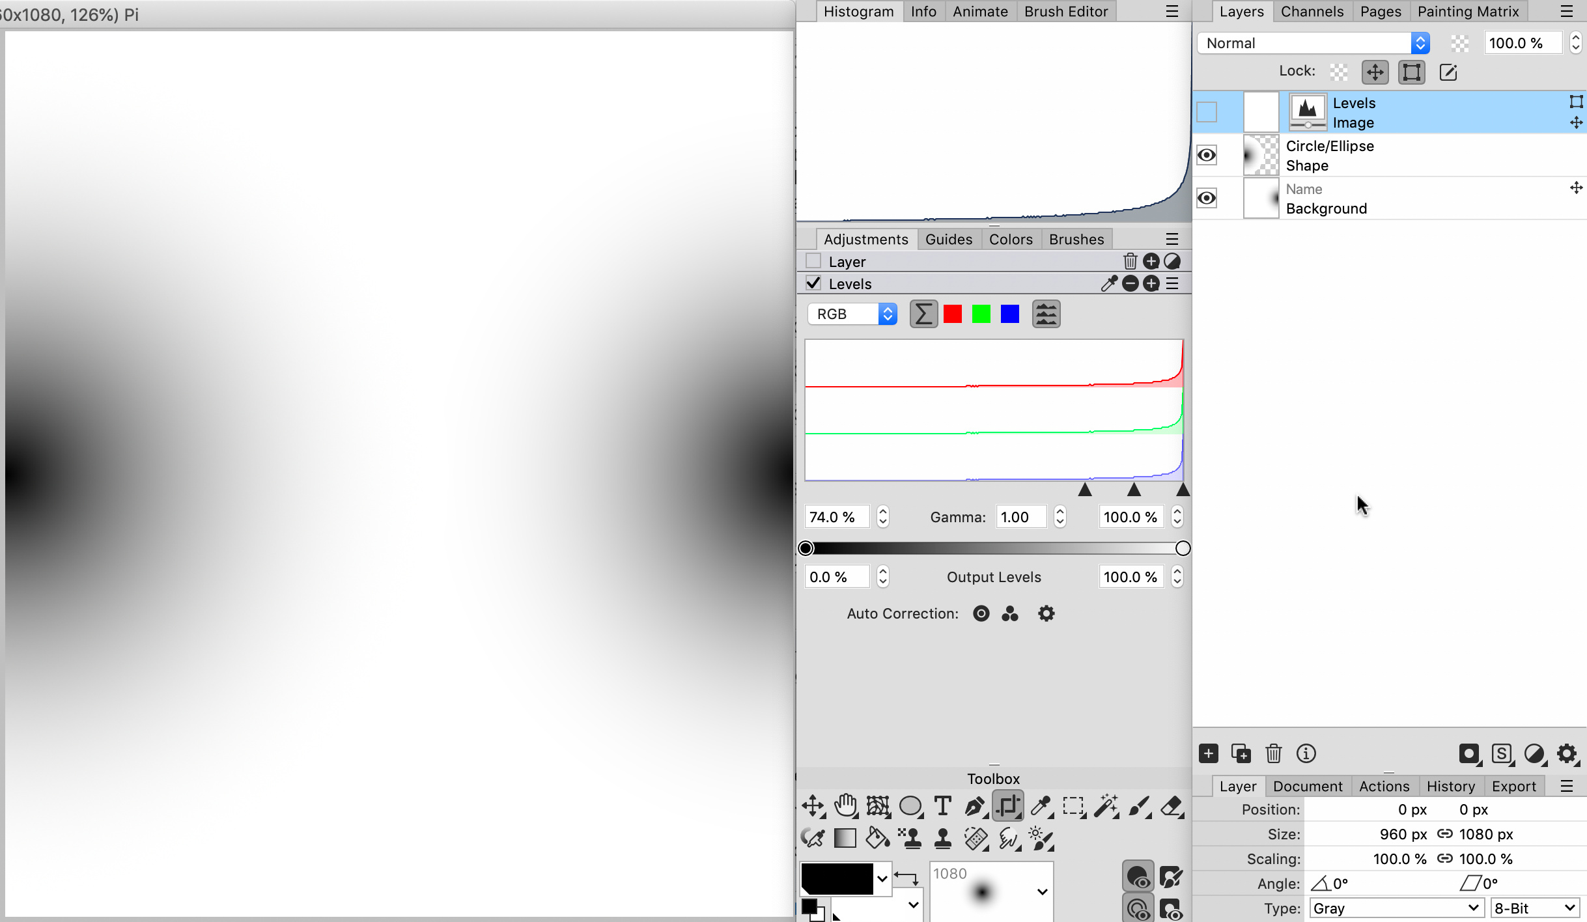Select the Stamp tool in Toolbox
This screenshot has width=1587, height=922.
[943, 838]
